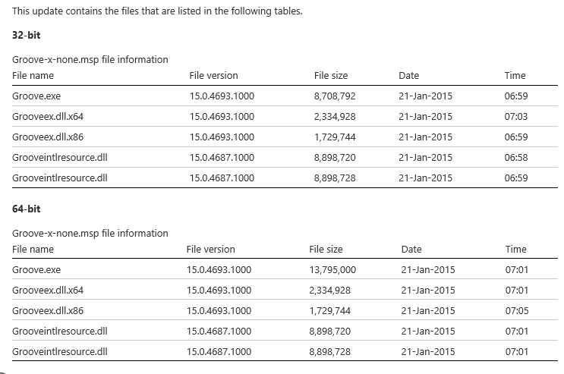The image size is (564, 374).
Task: Click the 64-bit Groove-x-none.msp file information caption
Action: tap(90, 233)
